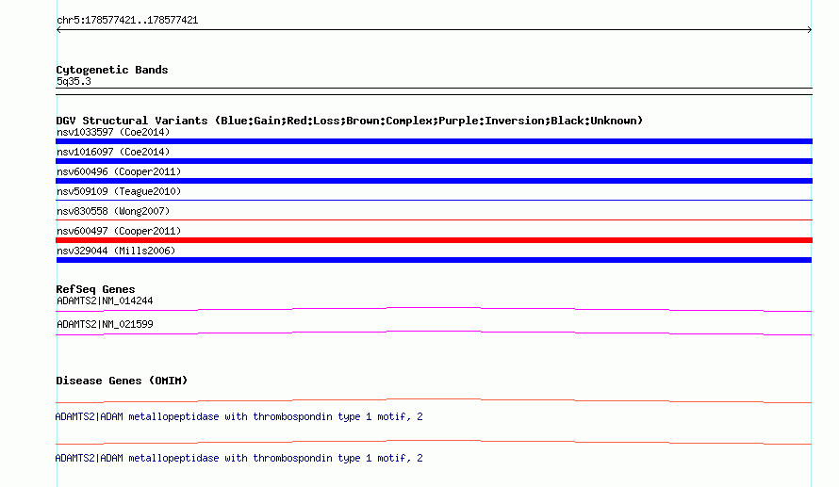Open variant nsv600497 (Cooper2011) label
This screenshot has width=839, height=487.
pyautogui.click(x=119, y=231)
